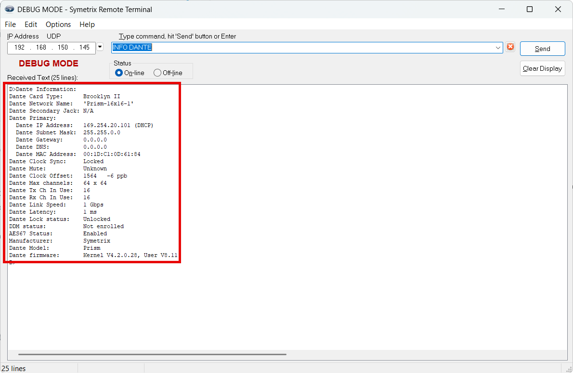
Task: Open the IP address history dropdown arrow
Action: tap(100, 47)
